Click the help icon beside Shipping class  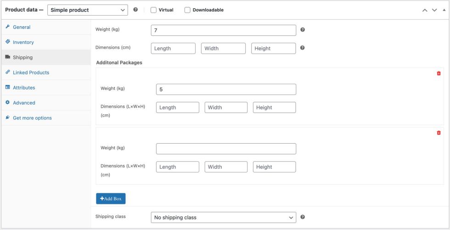(x=303, y=217)
